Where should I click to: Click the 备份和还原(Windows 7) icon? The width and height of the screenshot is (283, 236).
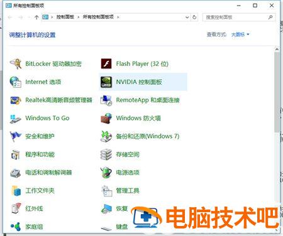click(x=106, y=136)
